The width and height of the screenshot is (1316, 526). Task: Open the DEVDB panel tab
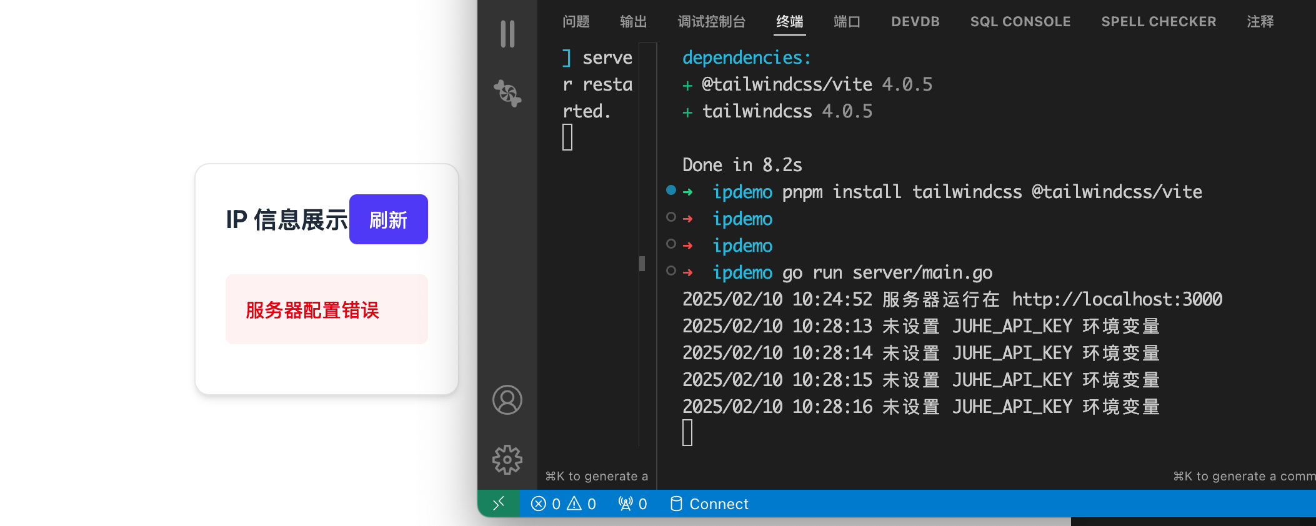[915, 22]
